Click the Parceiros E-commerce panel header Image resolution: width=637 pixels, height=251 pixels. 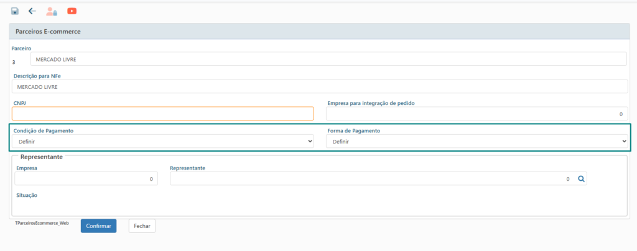coord(318,31)
